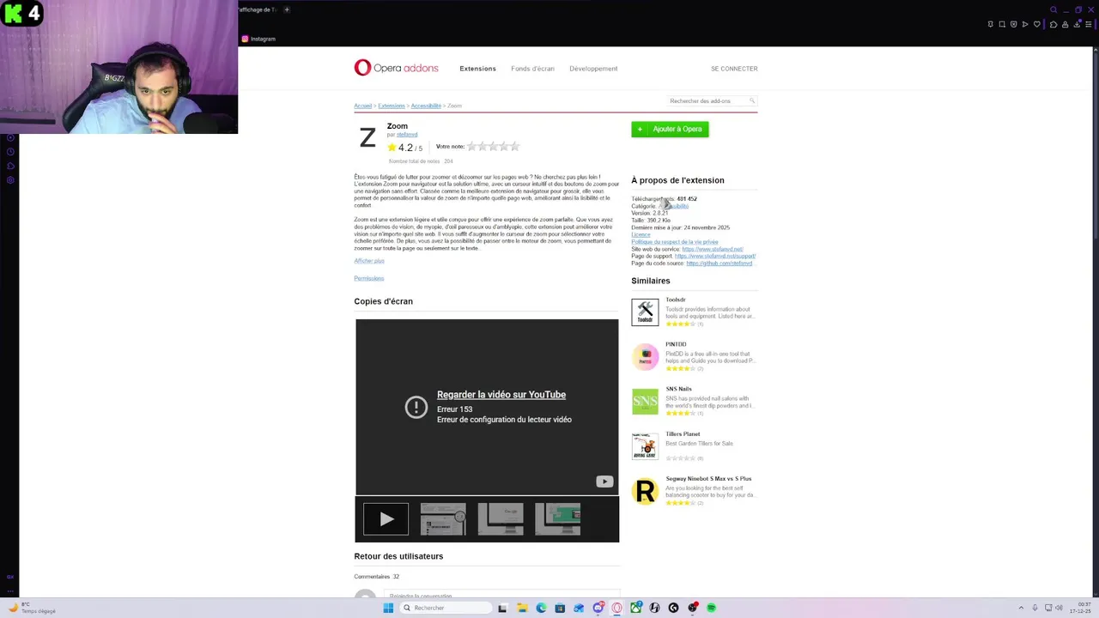1099x618 pixels.
Task: Open the Opera GX taskbar icon
Action: [x=616, y=608]
